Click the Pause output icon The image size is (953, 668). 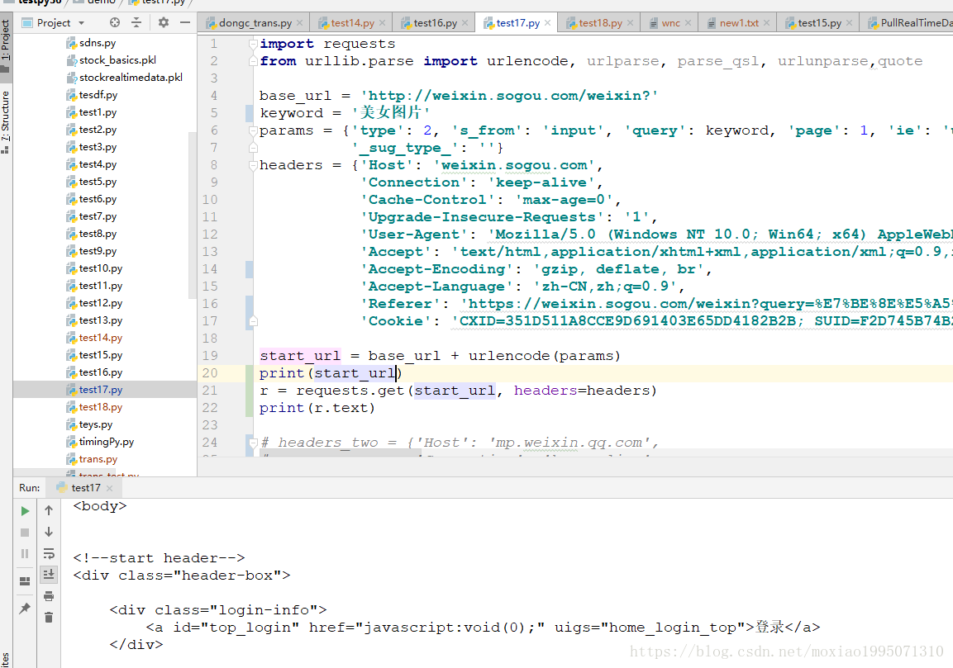point(25,554)
